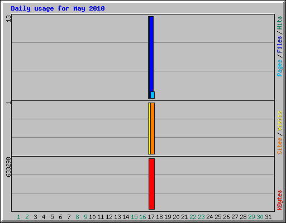Click day 7 on the x-axis
286x223 pixels.
pyautogui.click(x=69, y=217)
